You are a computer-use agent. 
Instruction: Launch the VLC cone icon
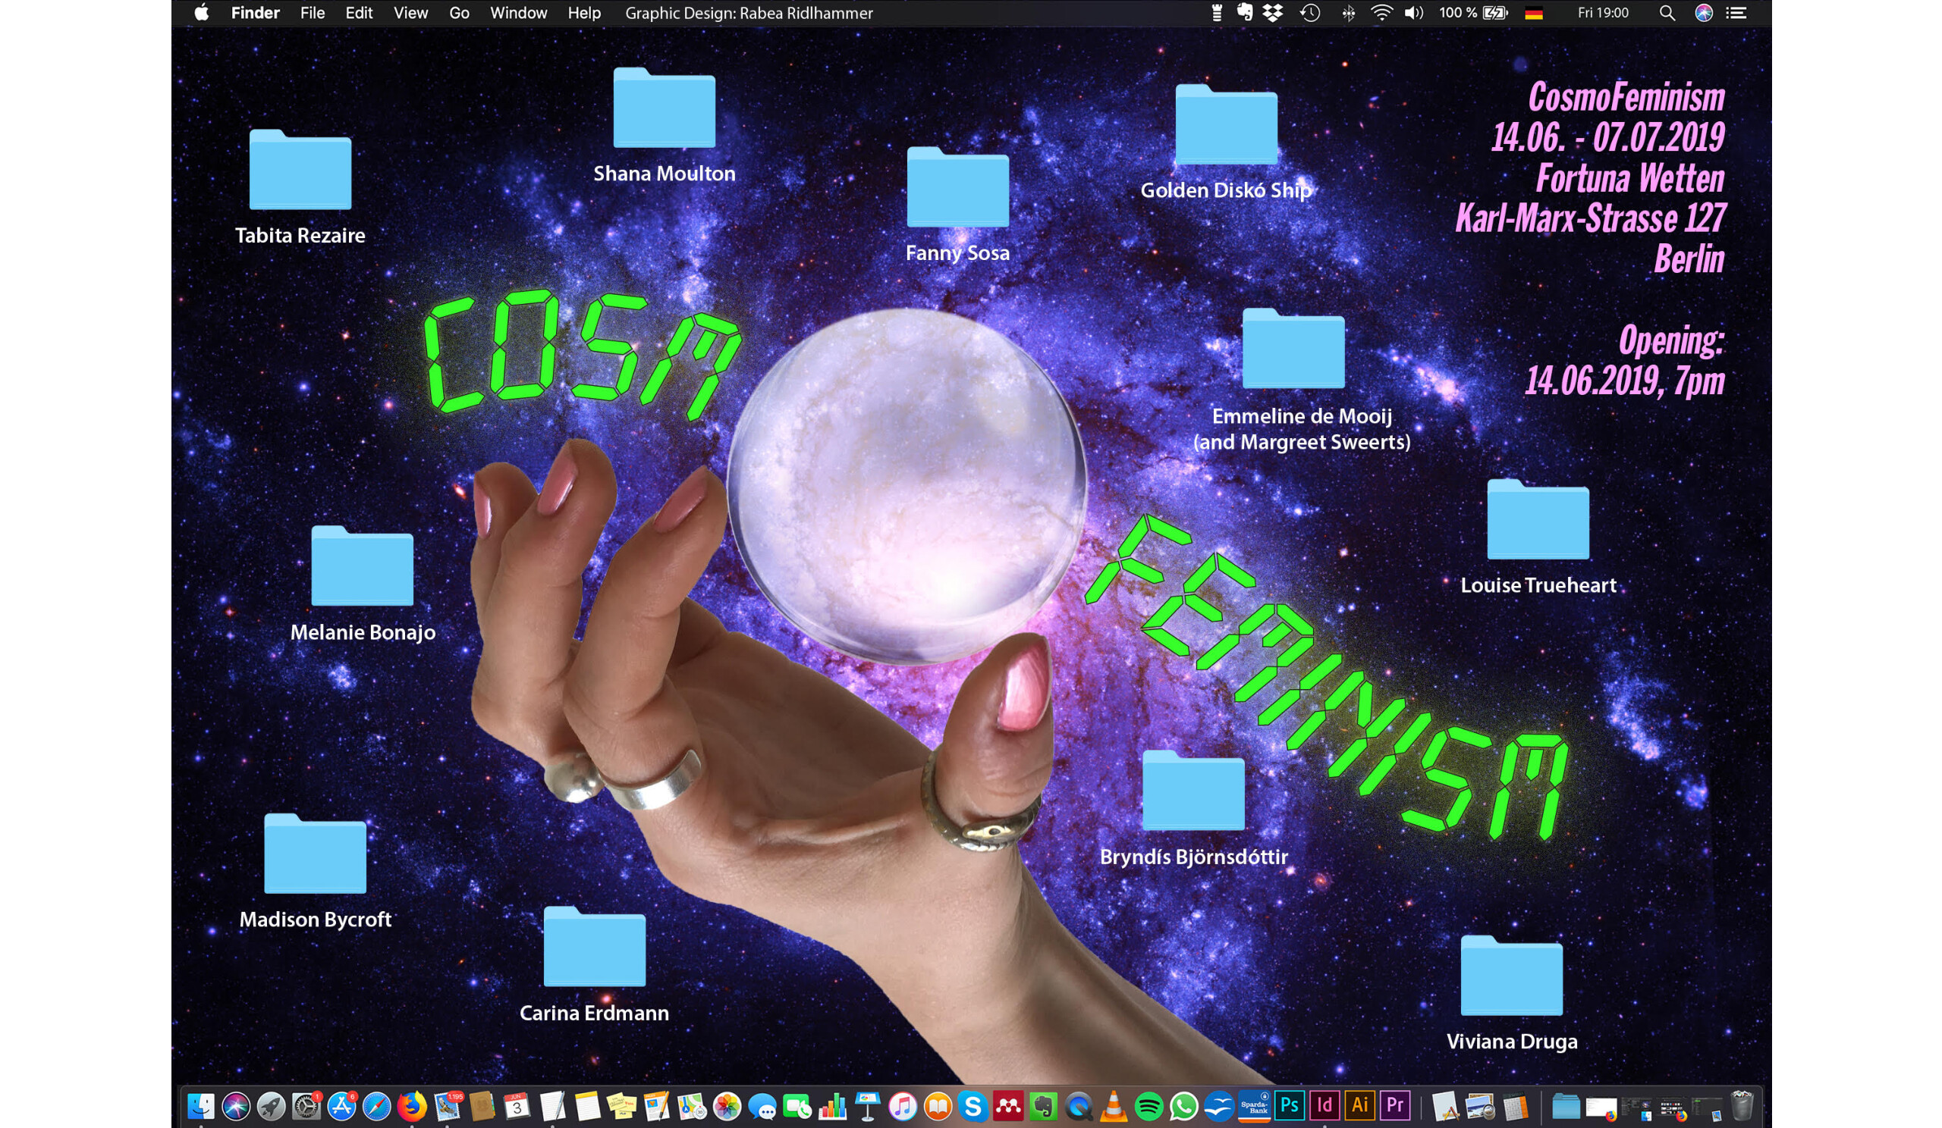pyautogui.click(x=1114, y=1107)
